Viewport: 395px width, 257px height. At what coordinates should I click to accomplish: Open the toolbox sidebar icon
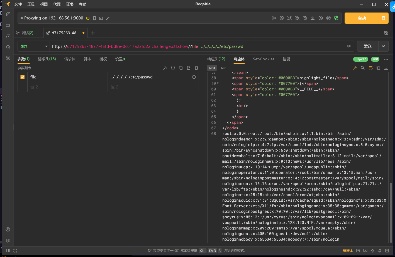pyautogui.click(x=8, y=58)
